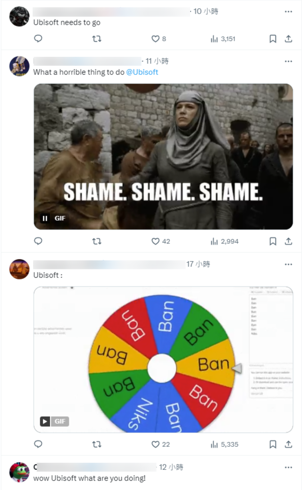Play the Ban wheel GIF
Image resolution: width=302 pixels, height=490 pixels.
[x=45, y=422]
